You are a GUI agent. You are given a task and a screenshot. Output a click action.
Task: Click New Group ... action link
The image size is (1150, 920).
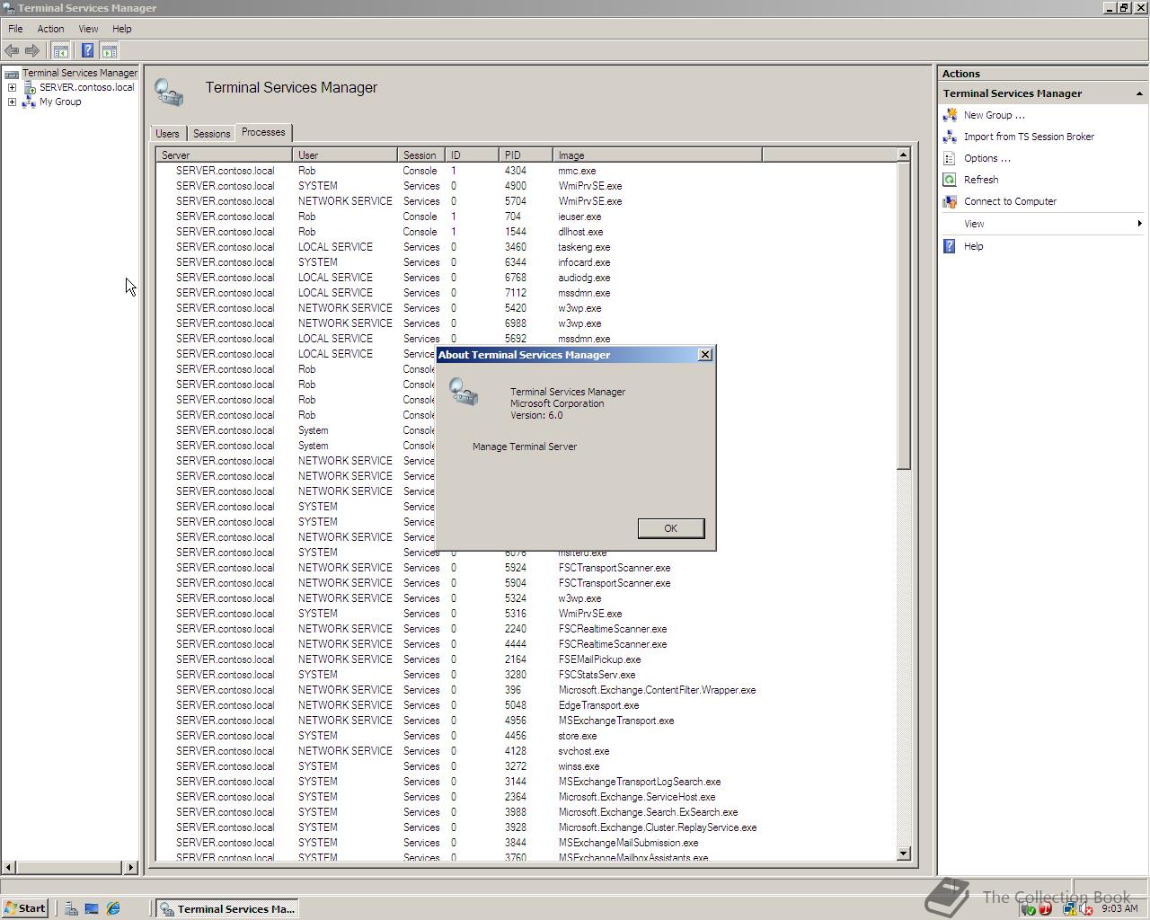[994, 115]
